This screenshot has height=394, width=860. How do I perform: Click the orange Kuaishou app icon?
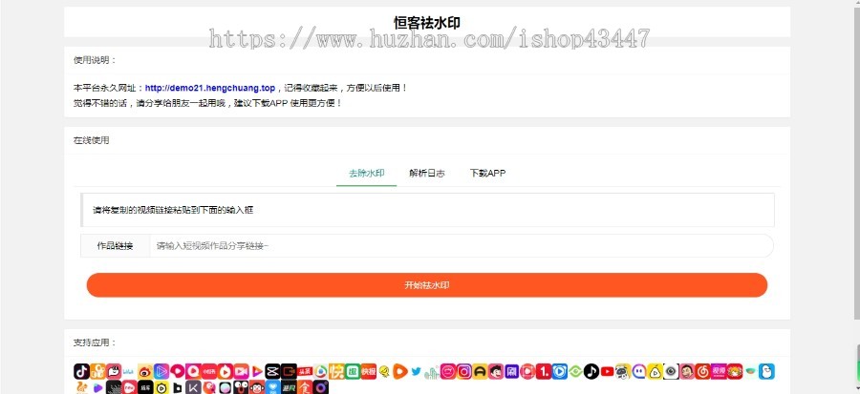point(97,371)
